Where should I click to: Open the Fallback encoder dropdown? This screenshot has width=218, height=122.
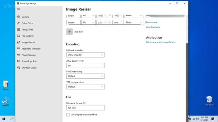85,55
